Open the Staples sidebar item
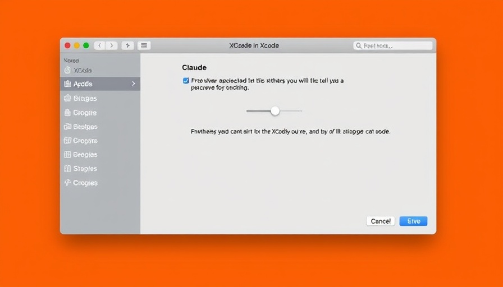The height and width of the screenshot is (287, 503). 100,169
